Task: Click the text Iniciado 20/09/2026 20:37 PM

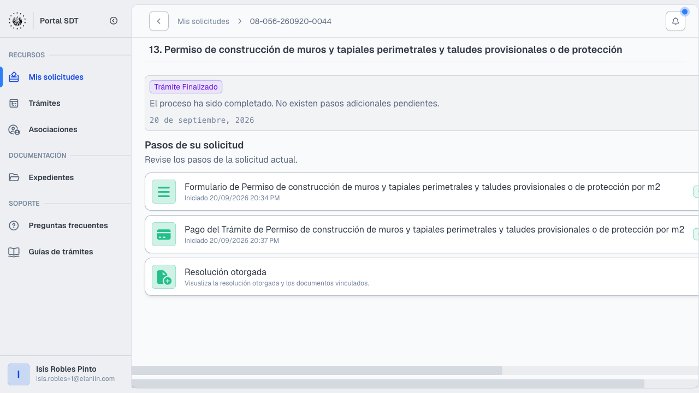Action: (232, 241)
